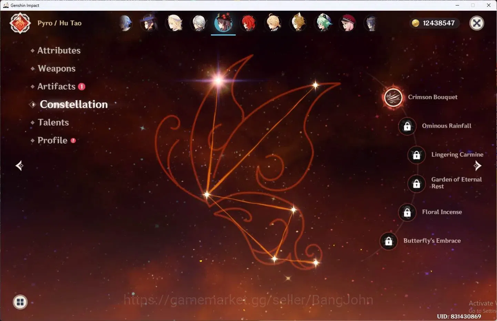497x321 pixels.
Task: Select the pink-haired character with red beret
Action: [x=348, y=23]
